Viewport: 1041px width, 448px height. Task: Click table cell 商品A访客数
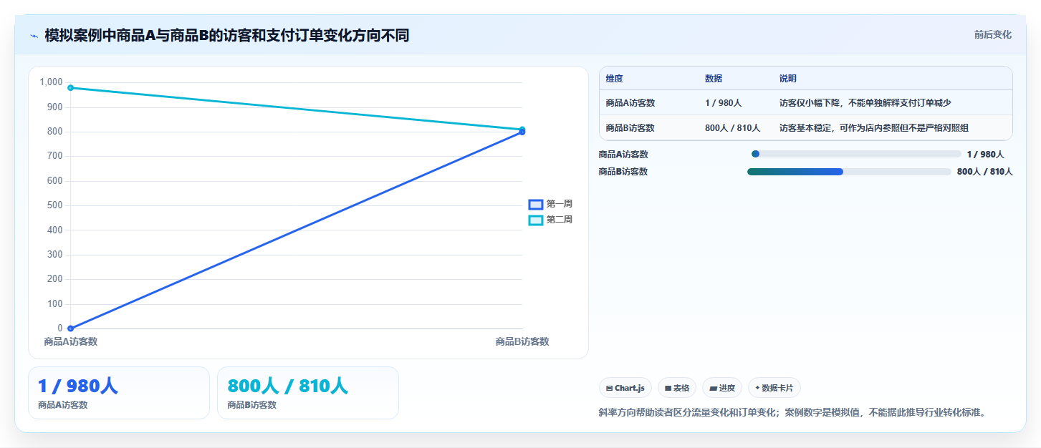630,103
